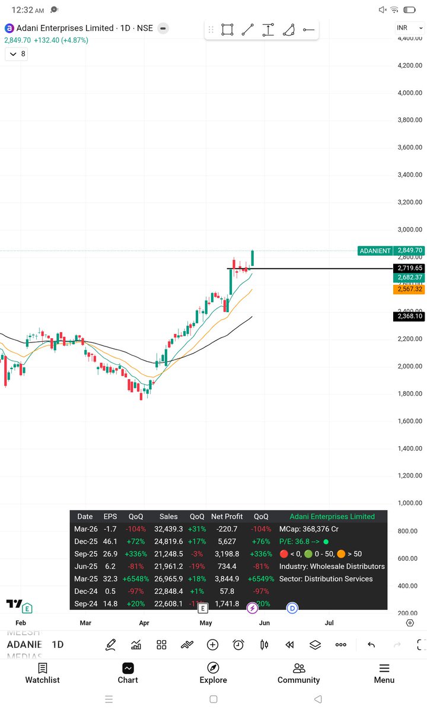Image resolution: width=427 pixels, height=712 pixels.
Task: Tap the add symbol plus icon
Action: [x=212, y=644]
